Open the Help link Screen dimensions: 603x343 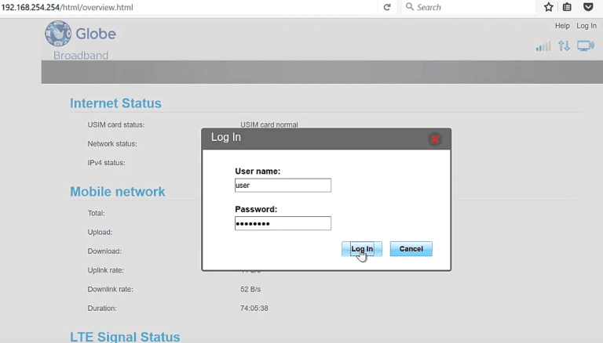point(562,26)
